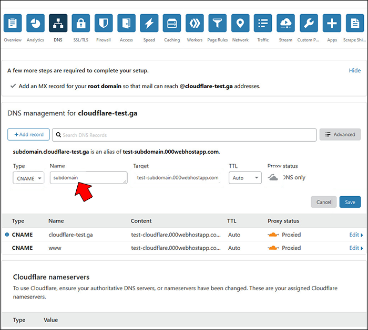The image size is (368, 330).
Task: Click the SSL/TLS label in navigation
Action: (x=81, y=40)
